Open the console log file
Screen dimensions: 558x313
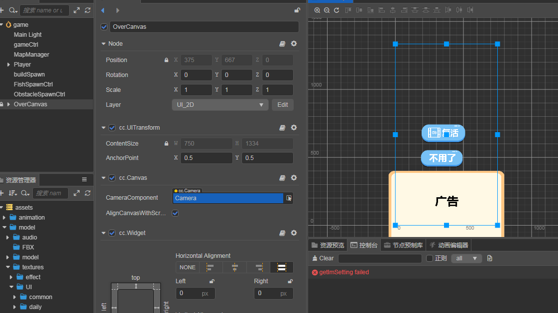point(490,258)
